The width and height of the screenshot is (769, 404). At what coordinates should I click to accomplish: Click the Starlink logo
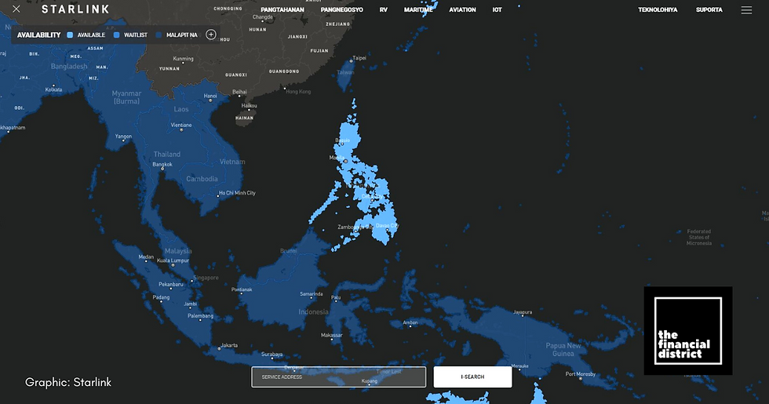(75, 9)
